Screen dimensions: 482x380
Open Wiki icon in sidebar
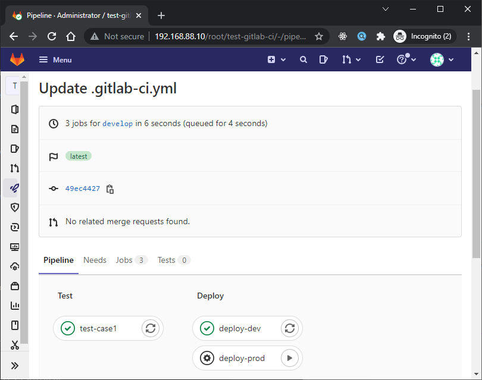tap(14, 325)
